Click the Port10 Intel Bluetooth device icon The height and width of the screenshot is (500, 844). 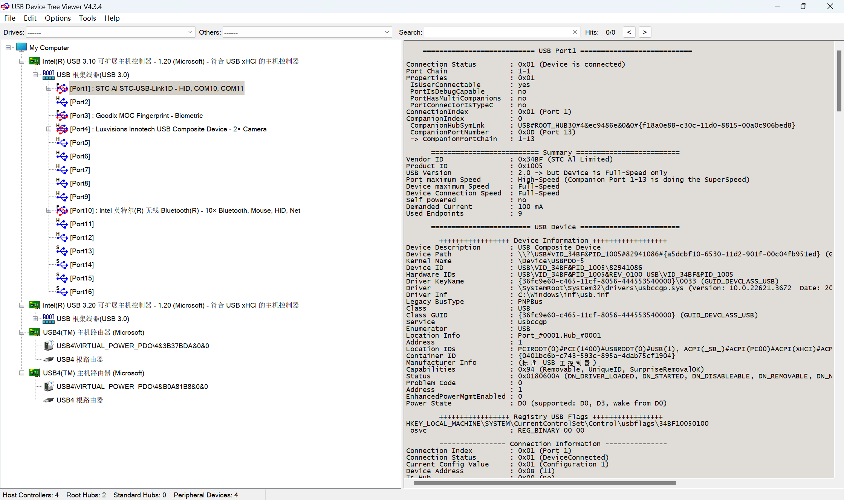point(62,210)
